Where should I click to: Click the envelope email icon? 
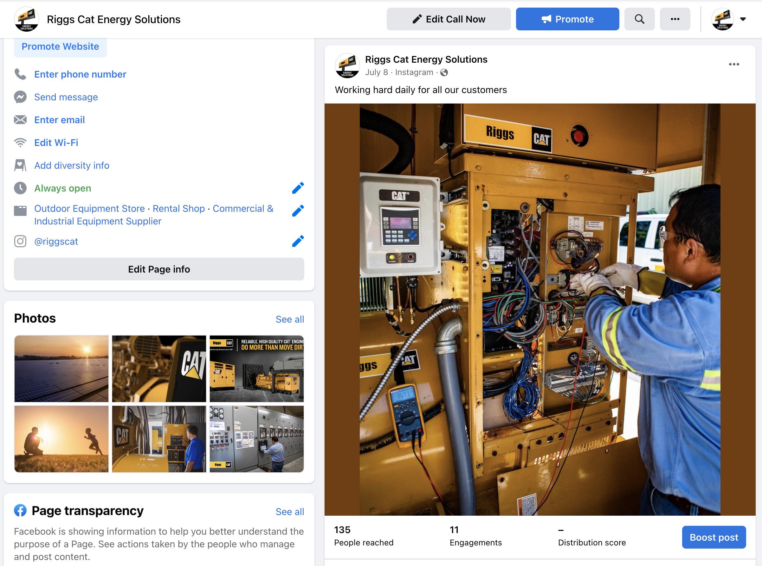pos(20,120)
